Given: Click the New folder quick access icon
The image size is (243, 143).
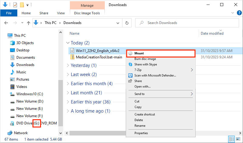Looking at the screenshot, I should (22, 5).
